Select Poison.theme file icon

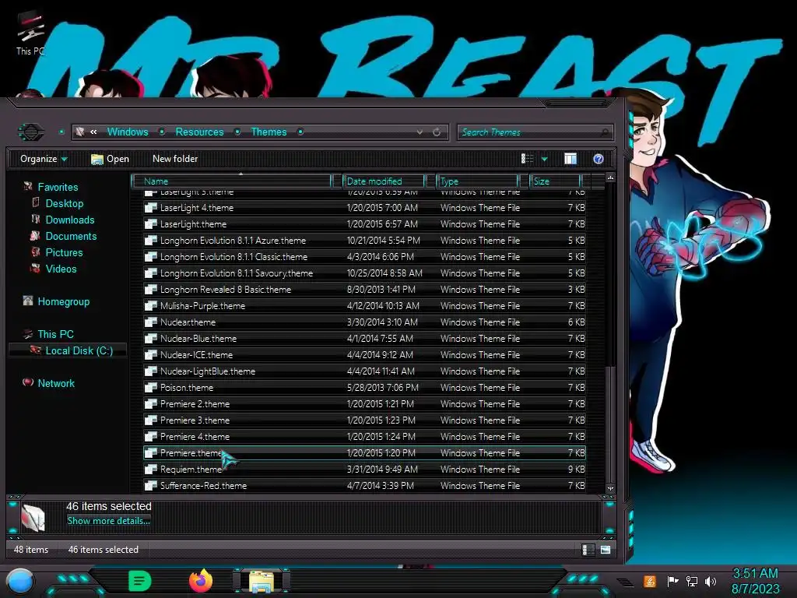pyautogui.click(x=150, y=388)
